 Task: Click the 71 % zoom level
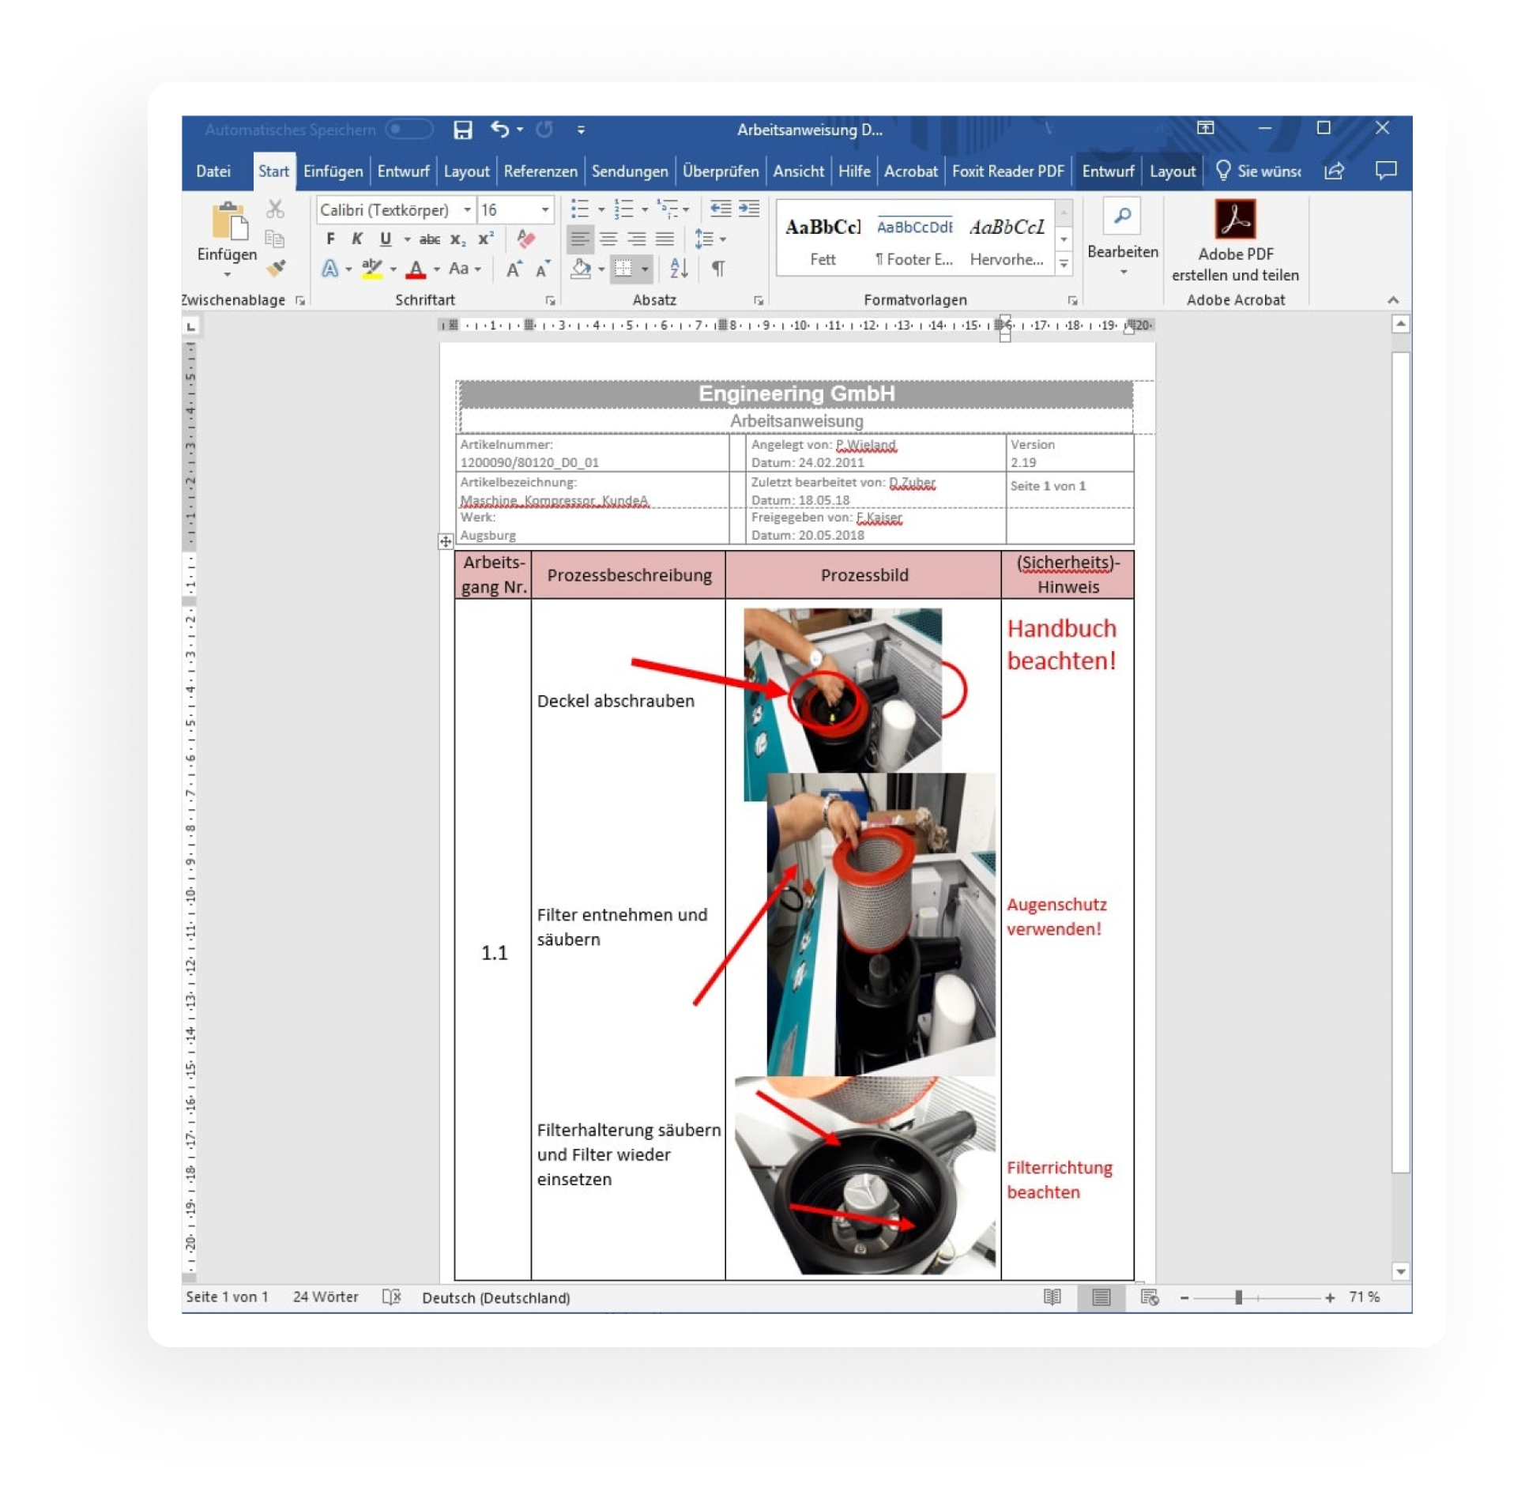(1363, 1297)
